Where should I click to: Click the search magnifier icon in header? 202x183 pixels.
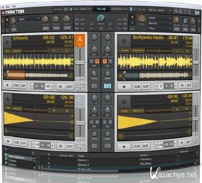click(176, 11)
